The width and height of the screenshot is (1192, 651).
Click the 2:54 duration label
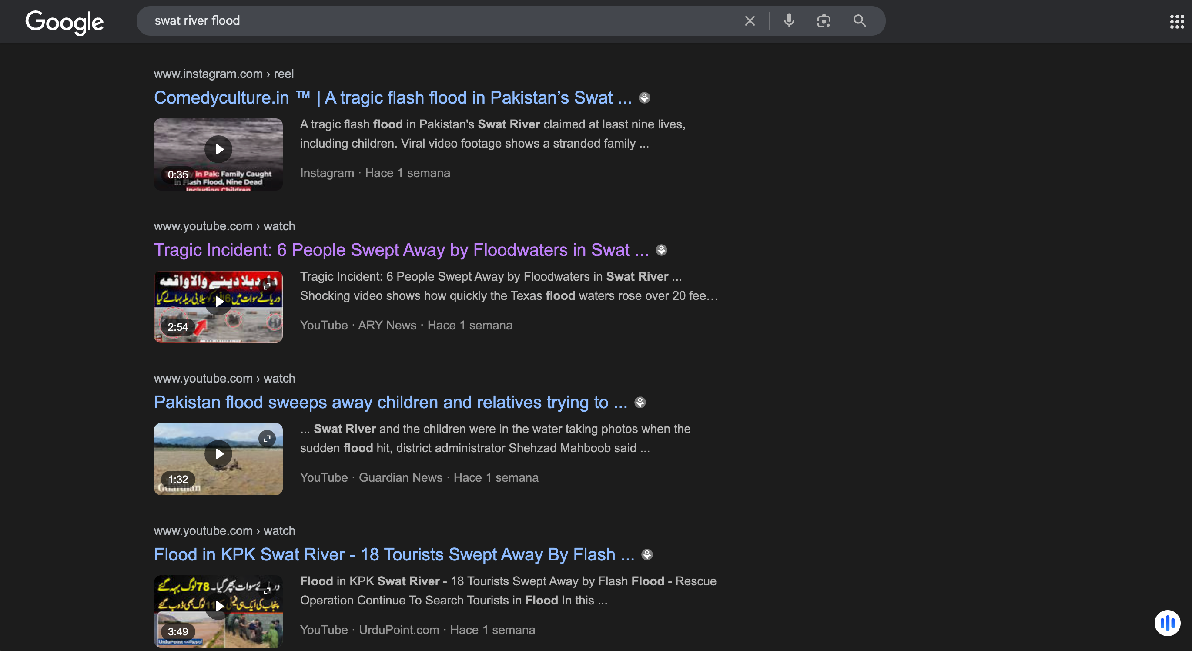click(x=177, y=327)
